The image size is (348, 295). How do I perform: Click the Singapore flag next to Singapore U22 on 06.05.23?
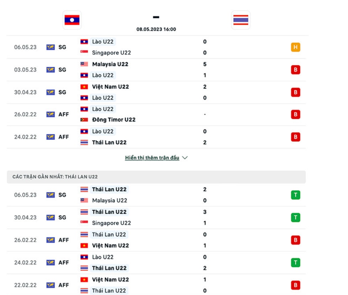tap(84, 52)
